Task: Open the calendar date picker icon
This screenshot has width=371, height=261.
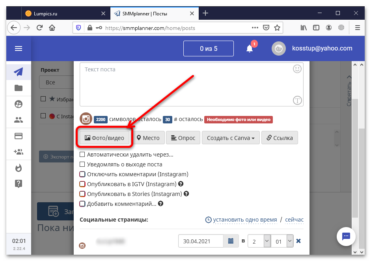Action: pos(231,241)
